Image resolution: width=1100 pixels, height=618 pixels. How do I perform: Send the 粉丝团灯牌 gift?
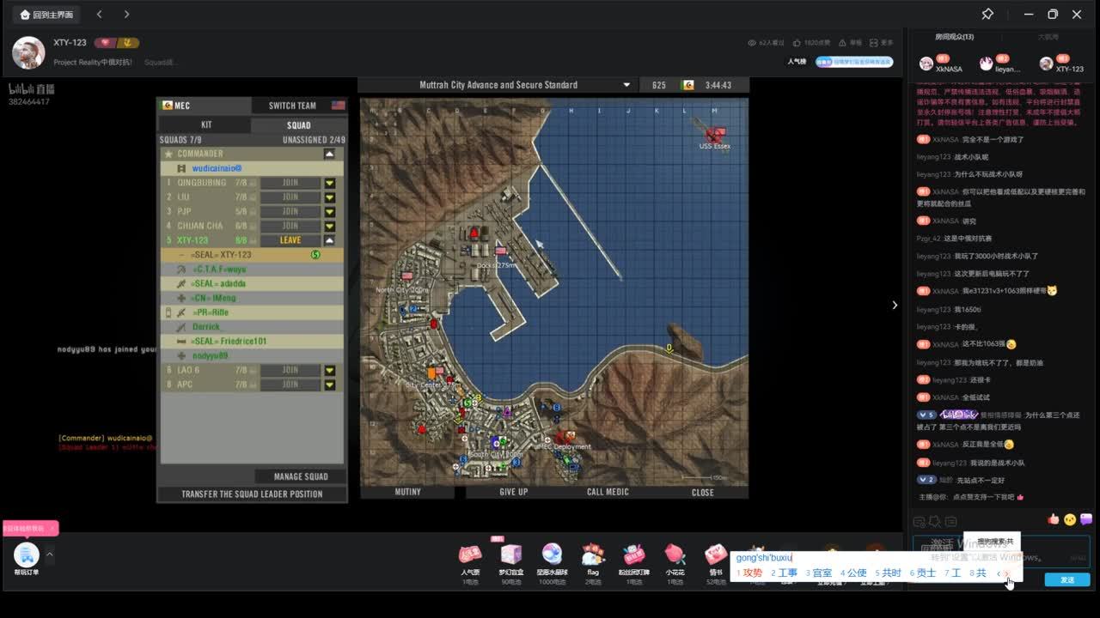click(x=633, y=562)
